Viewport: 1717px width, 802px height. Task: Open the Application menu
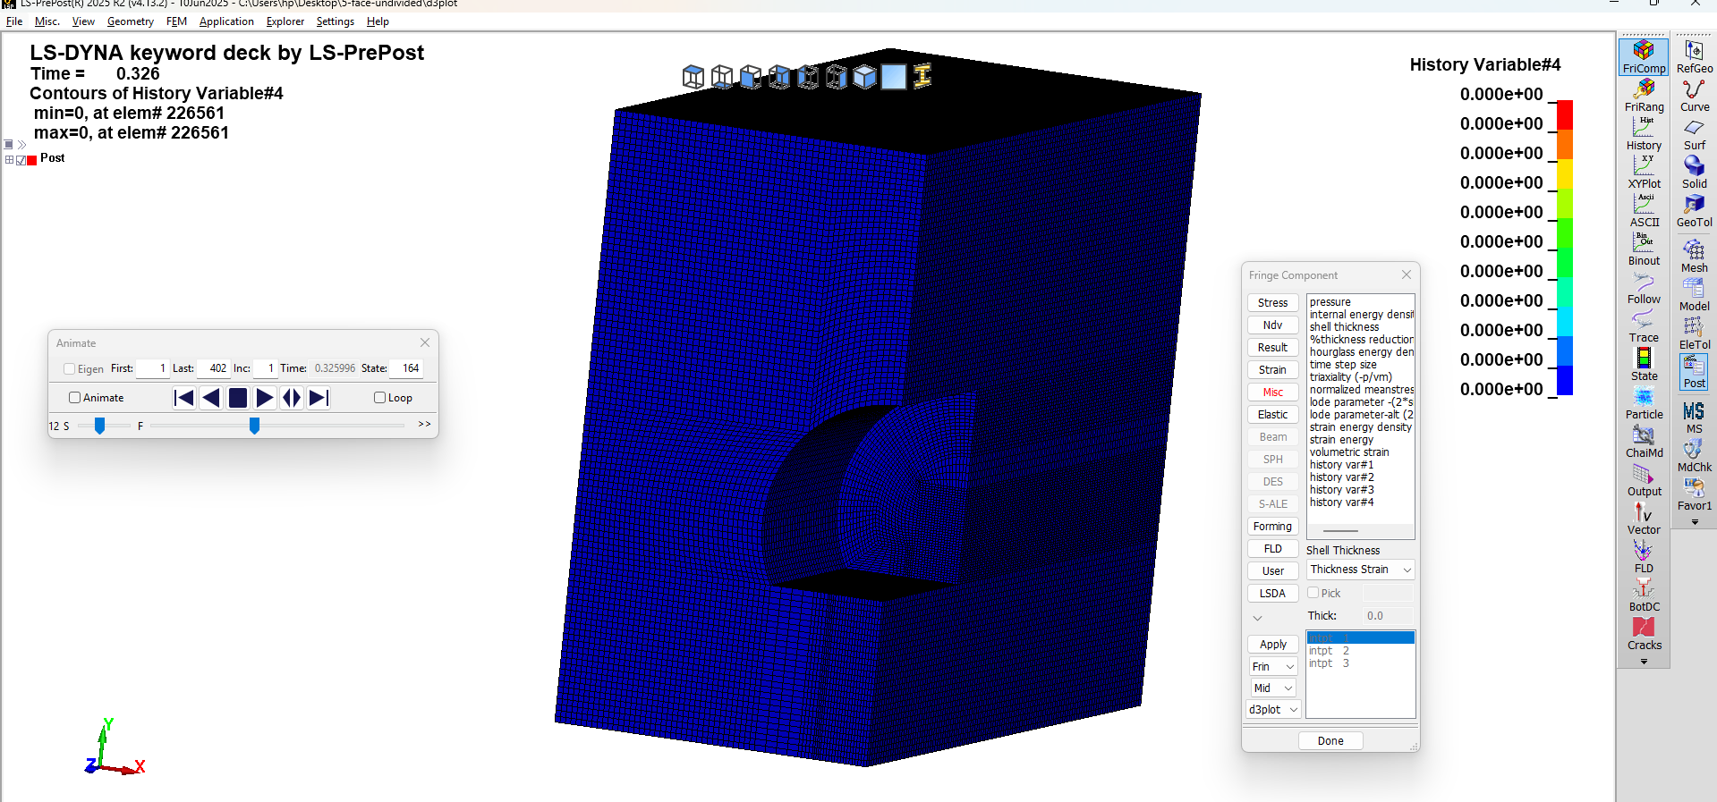pyautogui.click(x=226, y=21)
